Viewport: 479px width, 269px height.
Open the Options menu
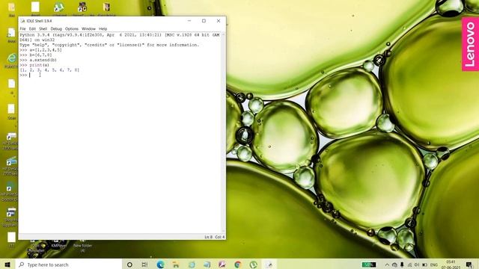(72, 28)
